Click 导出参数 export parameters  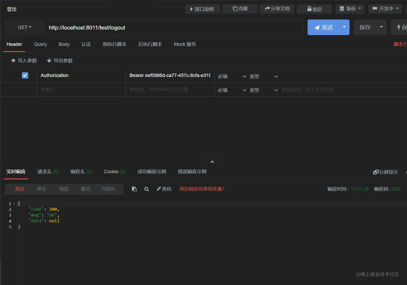pos(60,61)
